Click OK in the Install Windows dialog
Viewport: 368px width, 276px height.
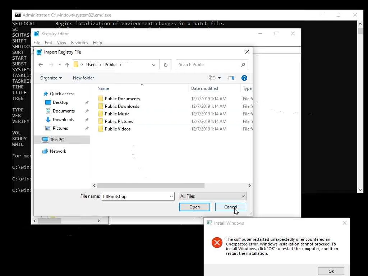331,271
